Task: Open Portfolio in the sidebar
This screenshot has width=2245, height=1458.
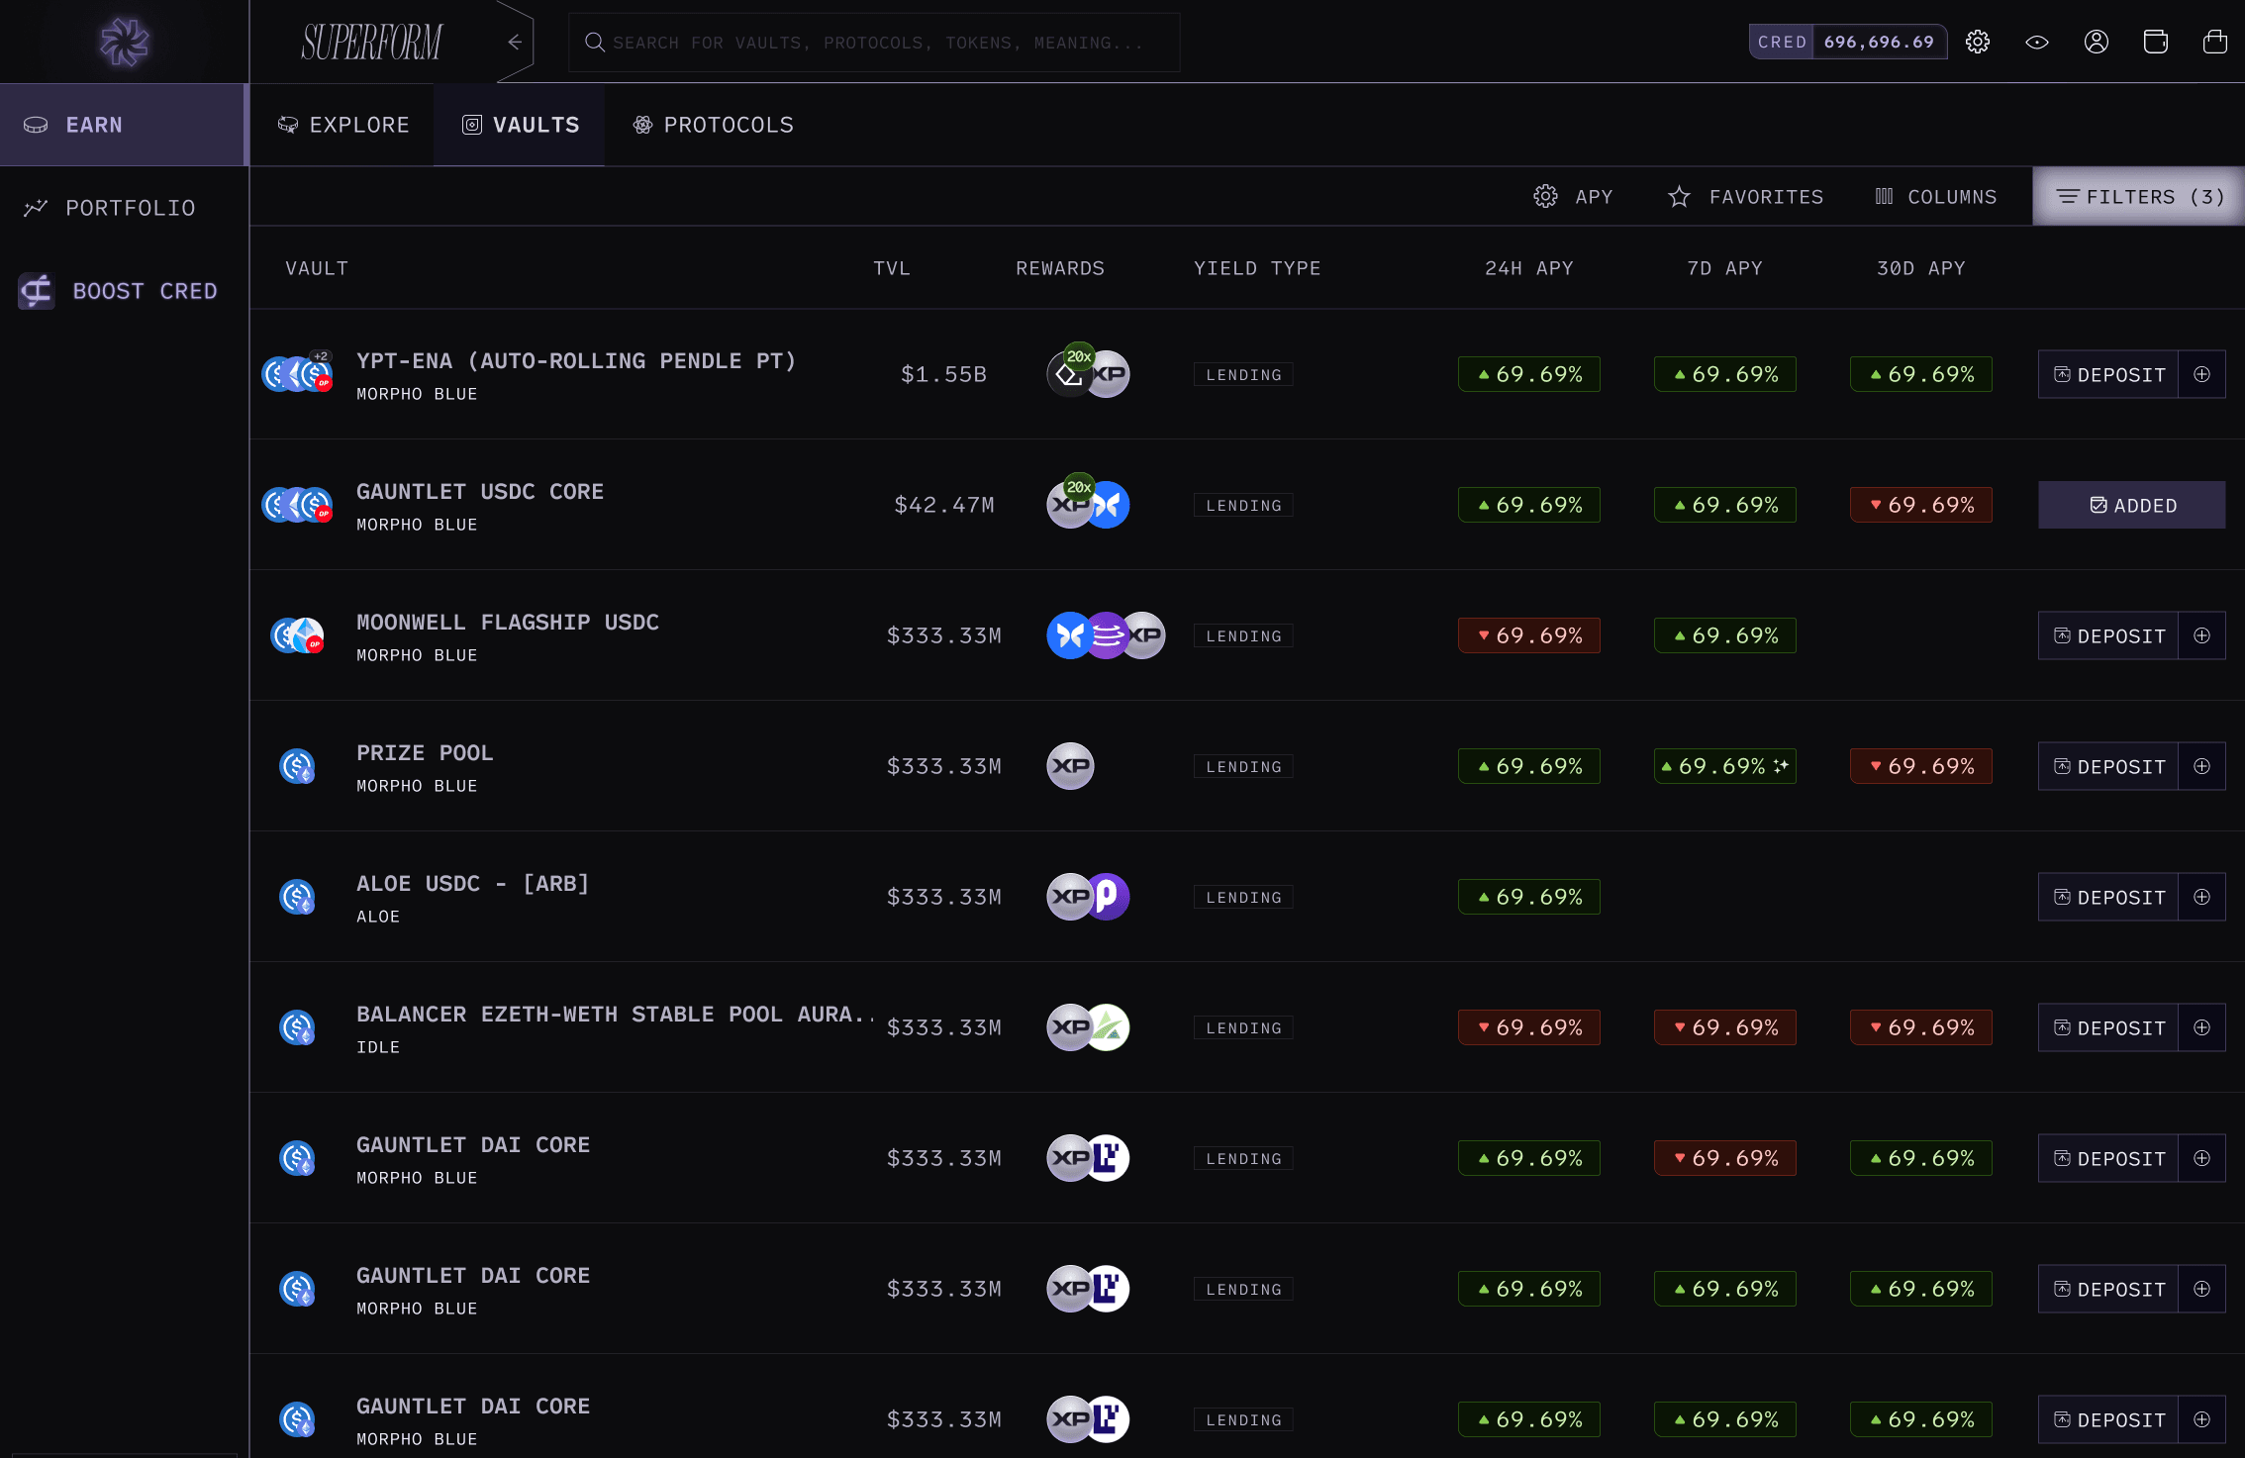Action: 129,208
